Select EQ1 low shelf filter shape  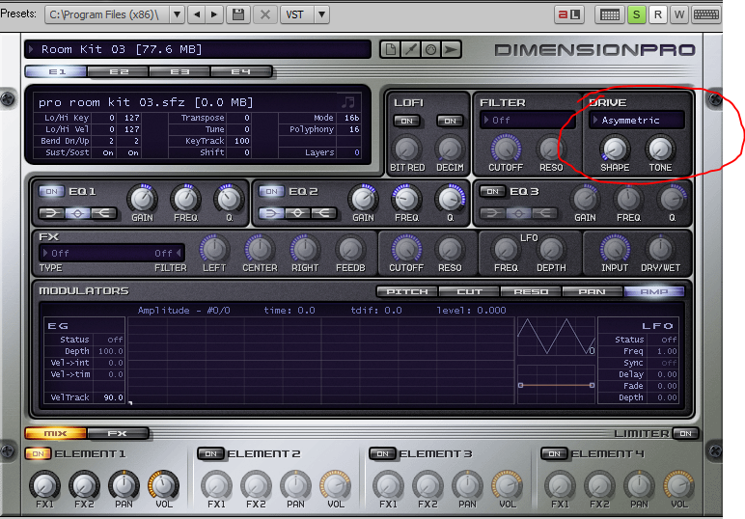pyautogui.click(x=51, y=213)
